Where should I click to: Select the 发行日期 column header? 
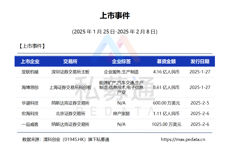point(200,61)
